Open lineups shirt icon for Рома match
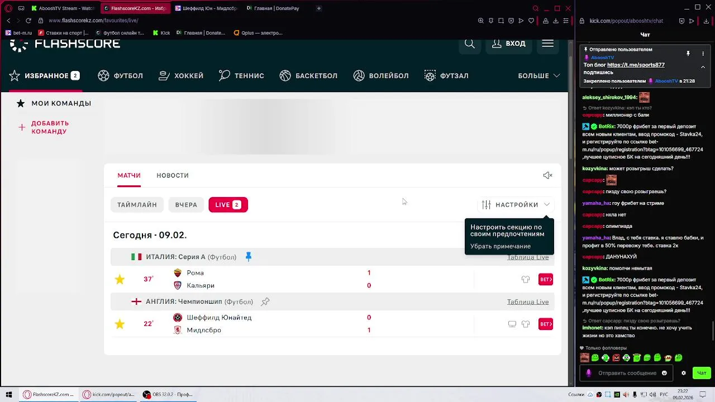The height and width of the screenshot is (402, 715). pyautogui.click(x=526, y=279)
